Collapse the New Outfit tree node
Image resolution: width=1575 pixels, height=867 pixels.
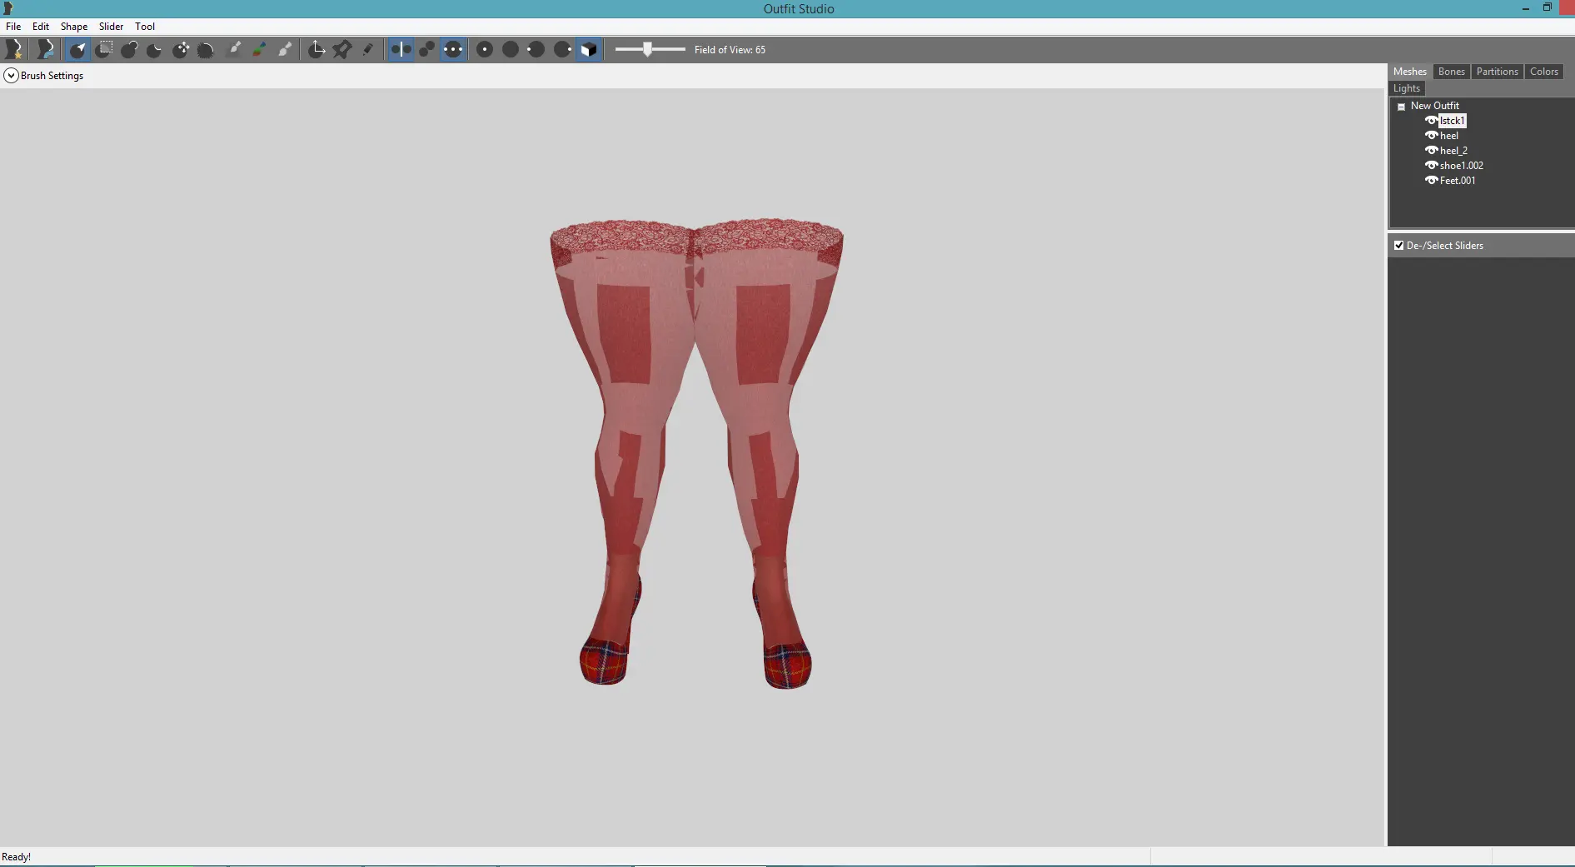1401,107
